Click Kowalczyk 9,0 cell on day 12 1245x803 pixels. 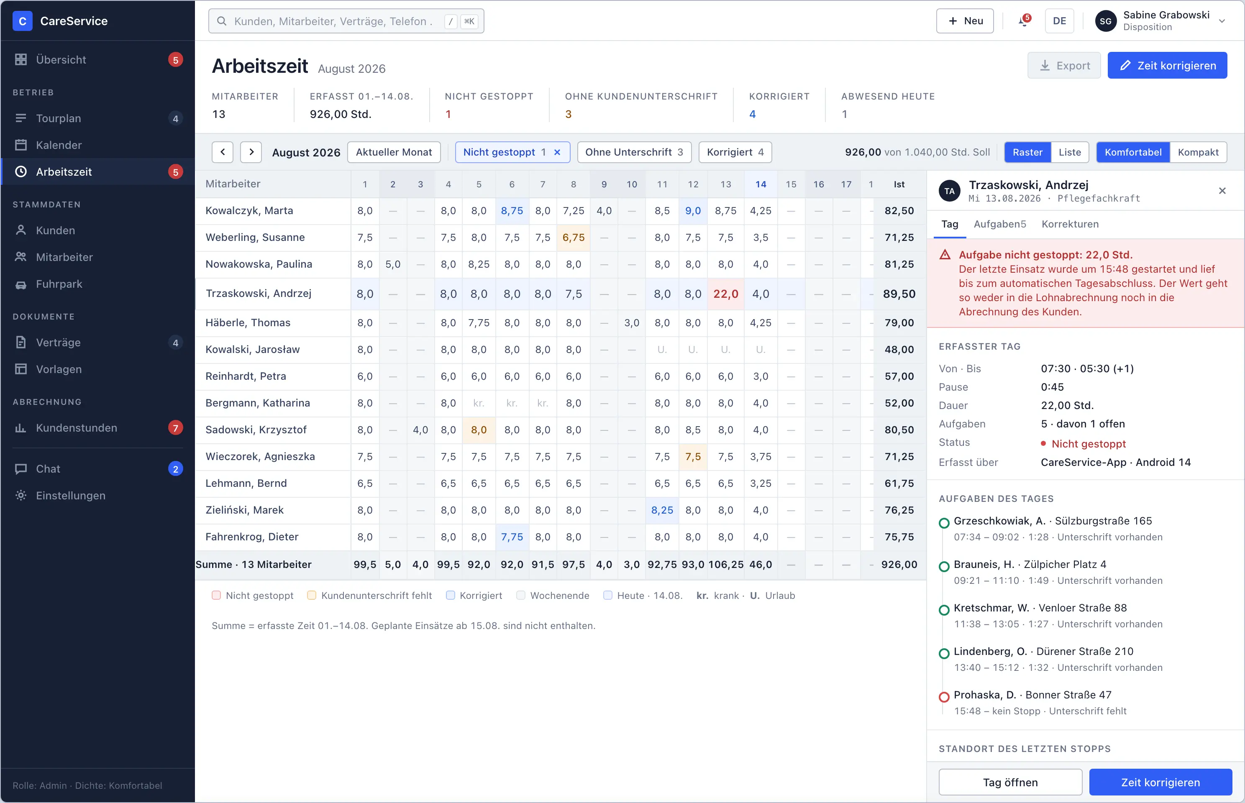click(693, 211)
